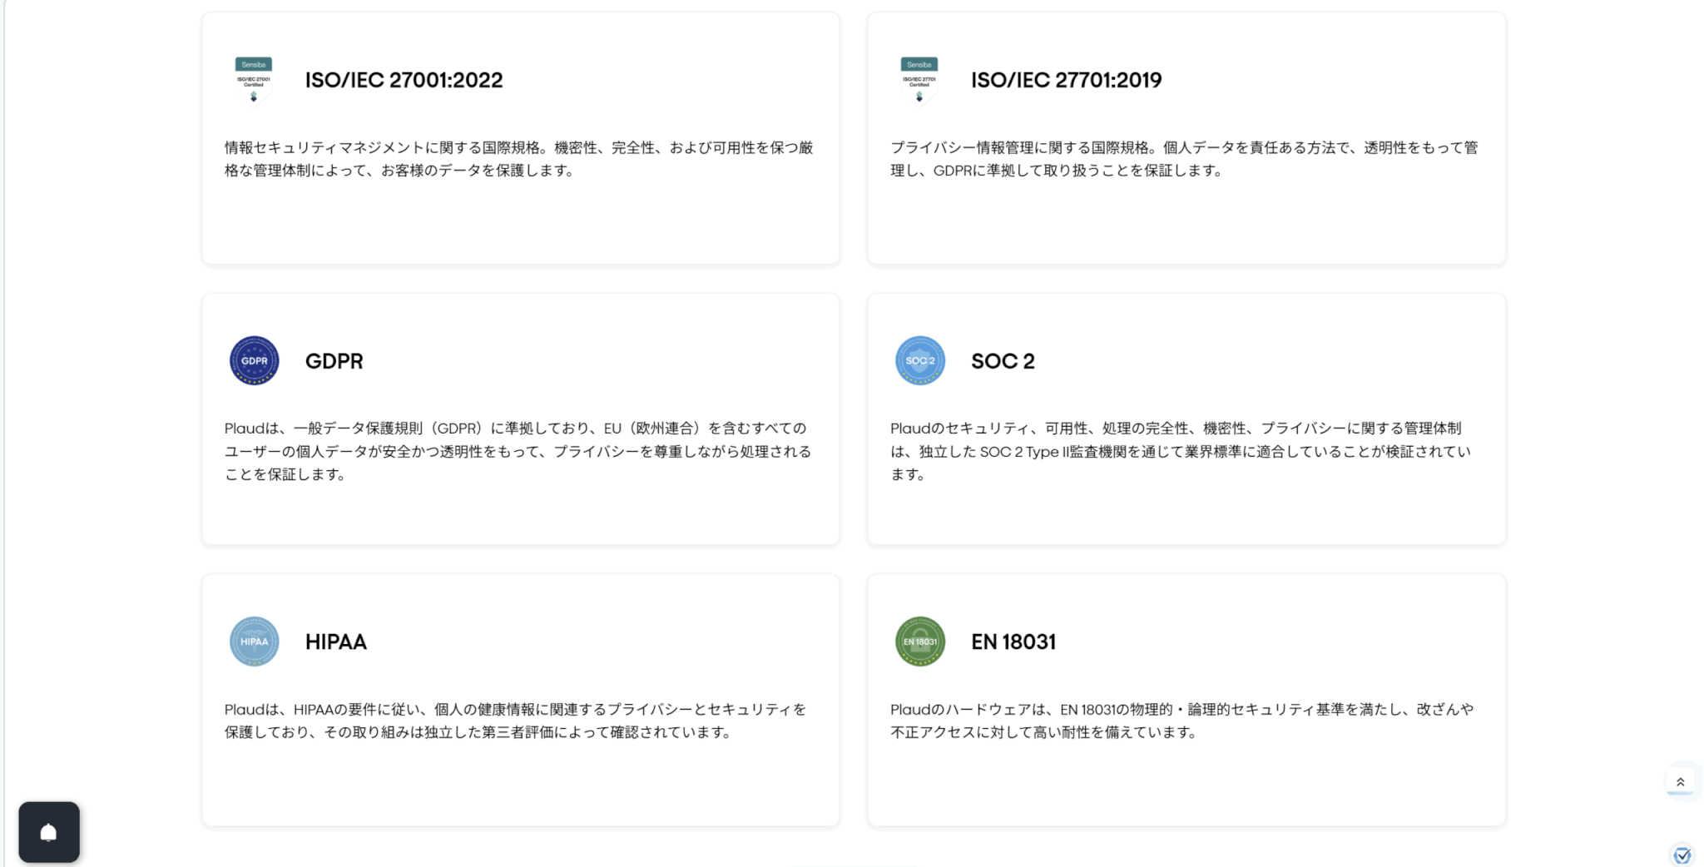Click the SOC 2 card title text
Image resolution: width=1704 pixels, height=867 pixels.
1003,361
